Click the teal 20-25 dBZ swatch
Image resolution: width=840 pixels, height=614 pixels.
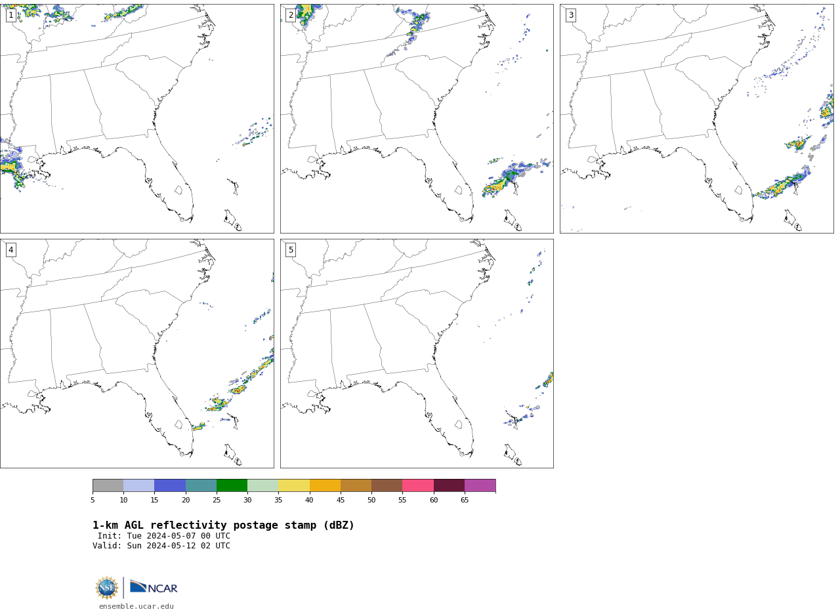201,485
